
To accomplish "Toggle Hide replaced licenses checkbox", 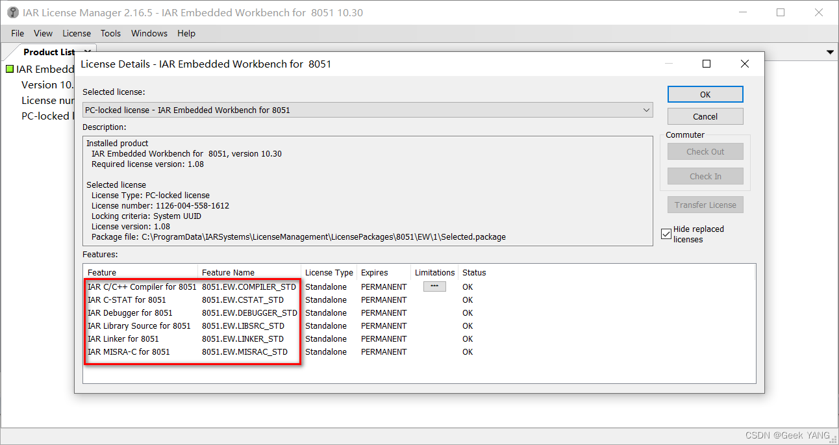I will coord(666,234).
